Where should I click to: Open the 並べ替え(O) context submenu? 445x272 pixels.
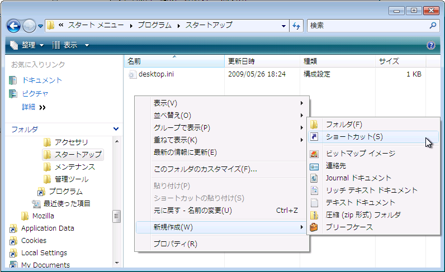[x=221, y=116]
